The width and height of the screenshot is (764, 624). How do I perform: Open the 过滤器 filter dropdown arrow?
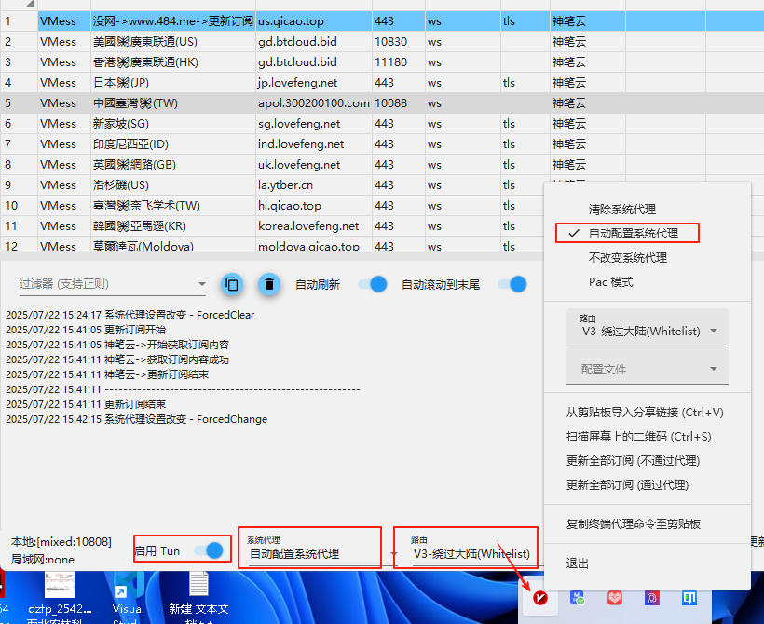pyautogui.click(x=202, y=284)
